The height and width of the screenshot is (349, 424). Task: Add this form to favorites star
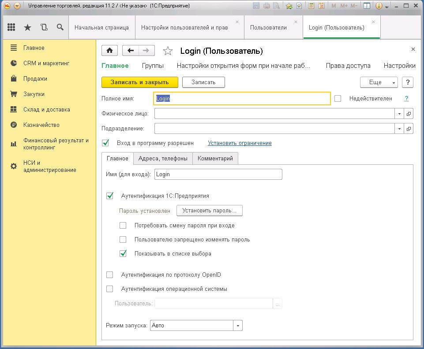[x=168, y=51]
